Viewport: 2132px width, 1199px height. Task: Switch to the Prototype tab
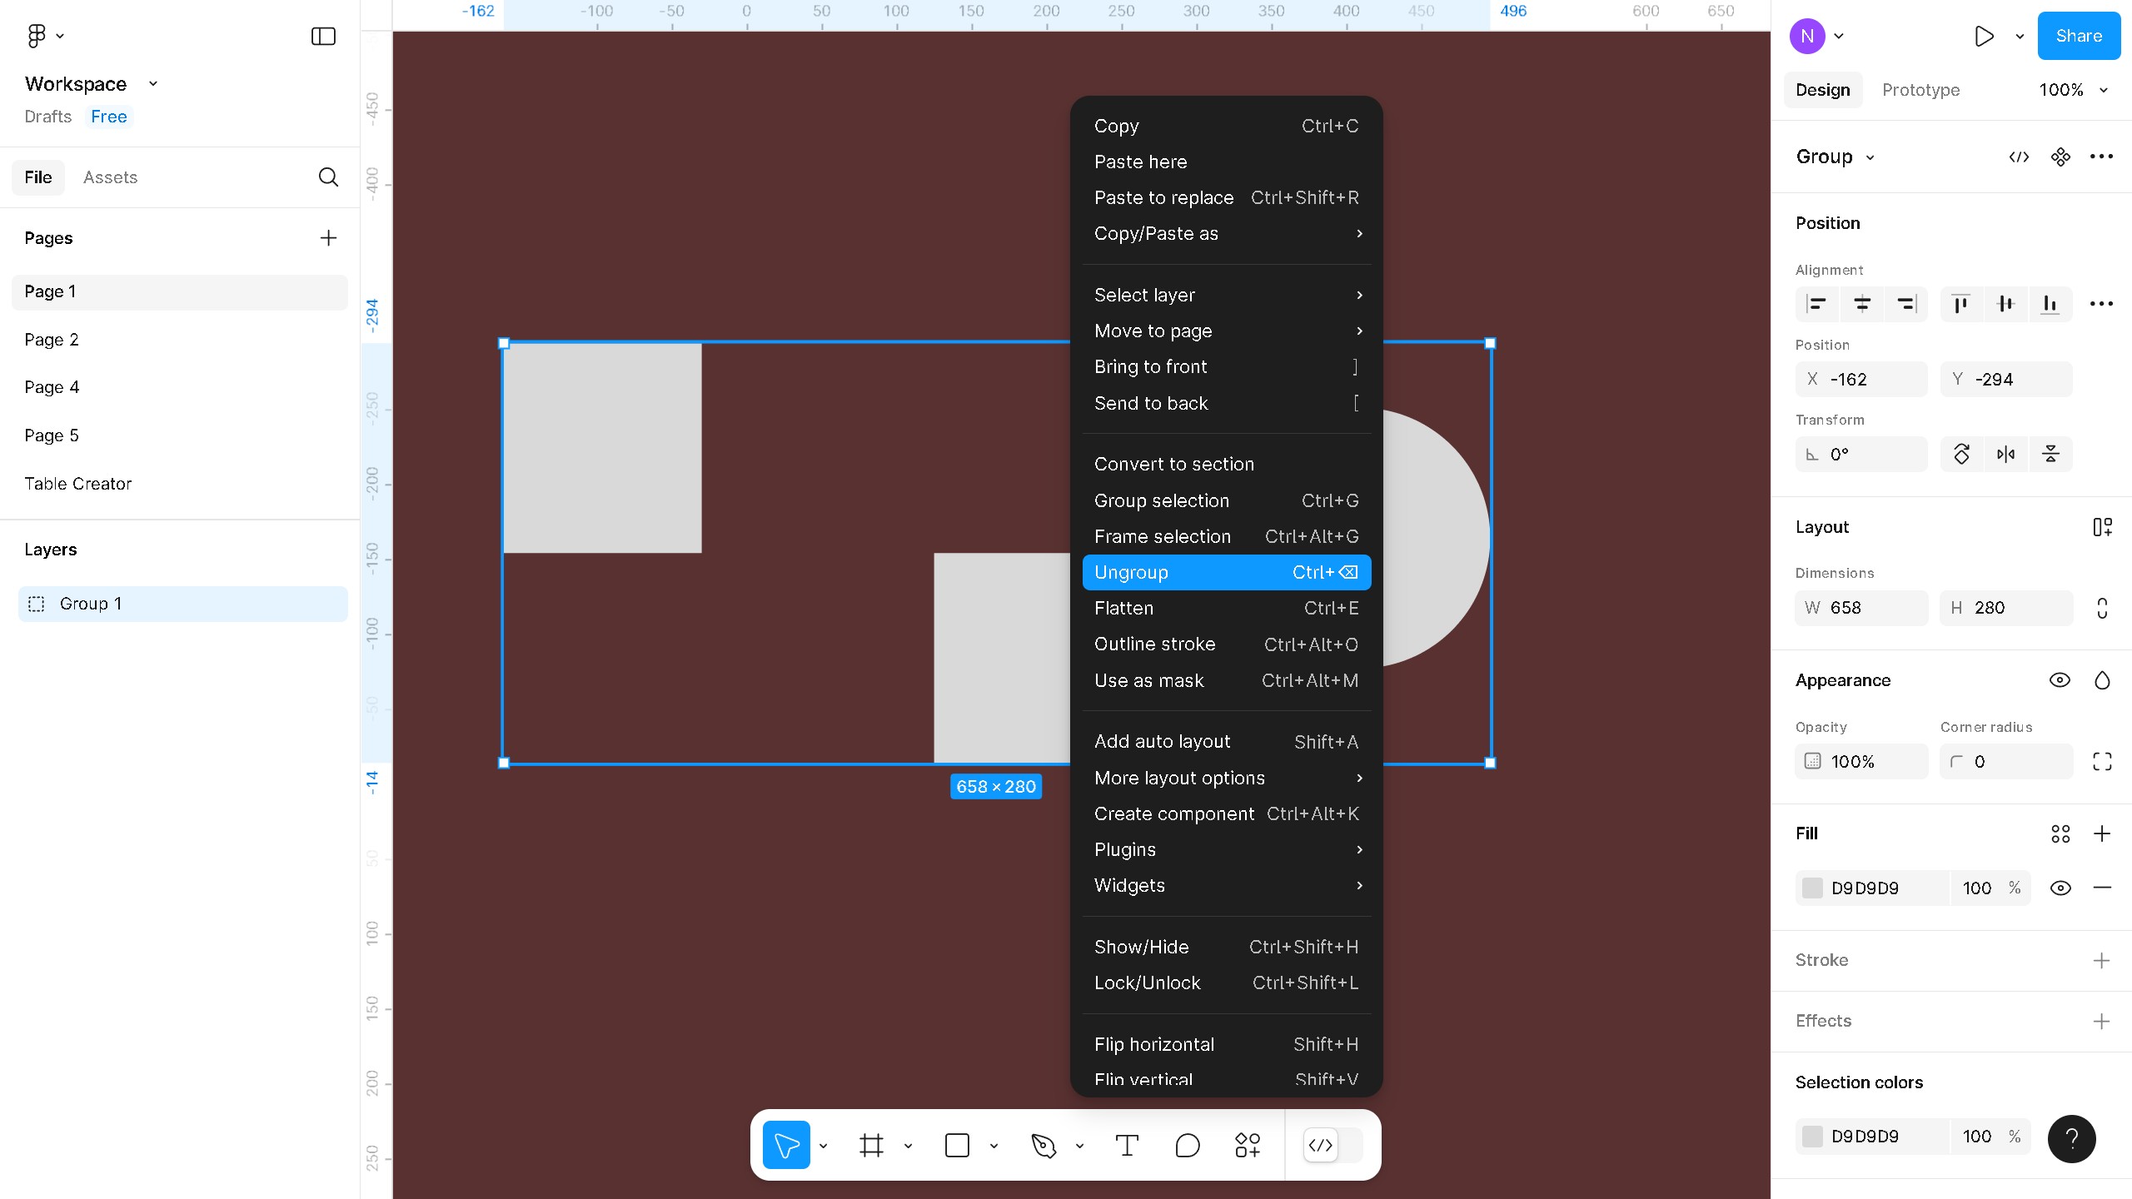click(x=1920, y=90)
